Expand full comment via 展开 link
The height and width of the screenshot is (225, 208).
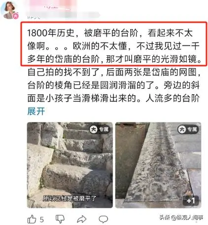click(x=36, y=112)
